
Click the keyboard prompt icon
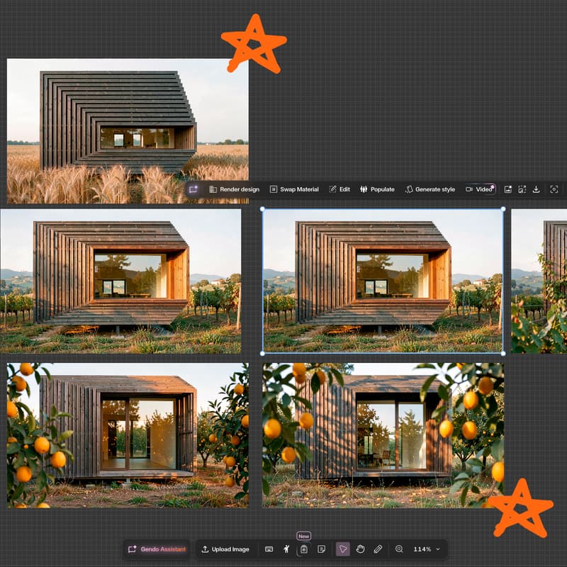click(269, 549)
